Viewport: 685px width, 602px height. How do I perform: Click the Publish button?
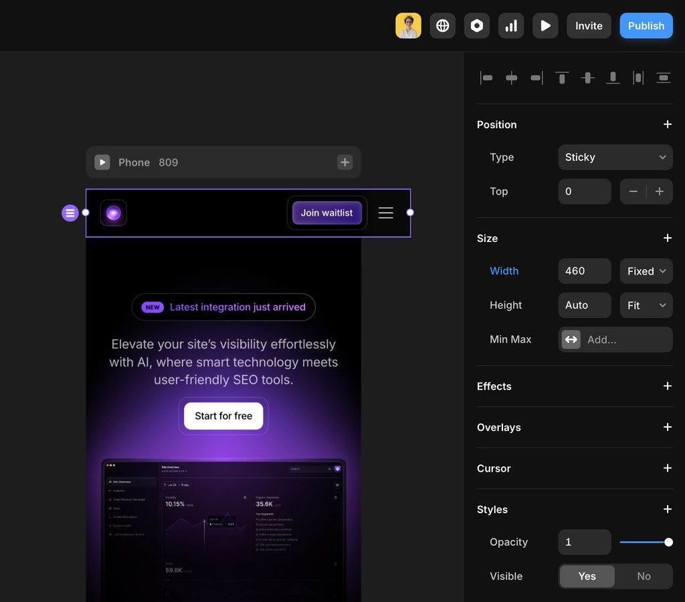646,25
